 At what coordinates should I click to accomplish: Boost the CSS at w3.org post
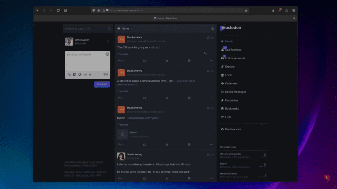coord(144,61)
